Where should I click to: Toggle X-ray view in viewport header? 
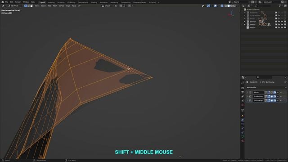(x=222, y=6)
